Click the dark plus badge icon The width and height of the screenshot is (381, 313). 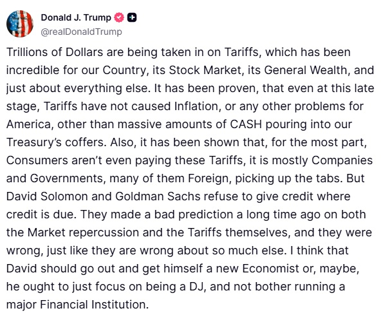pyautogui.click(x=132, y=17)
